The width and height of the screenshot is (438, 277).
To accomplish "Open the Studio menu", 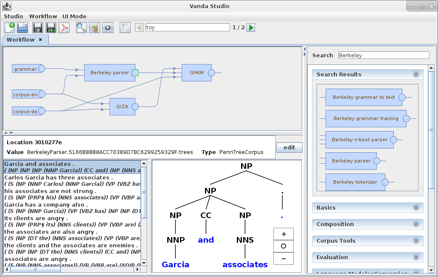I will coord(14,17).
